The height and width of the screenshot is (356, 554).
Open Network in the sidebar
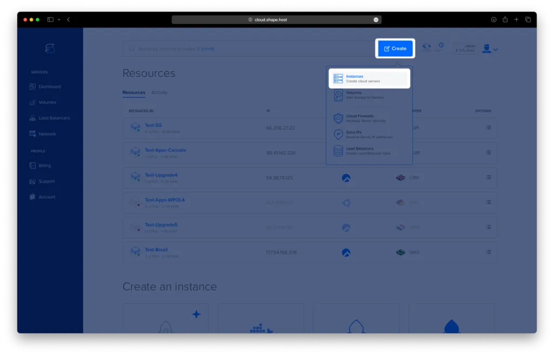tap(47, 134)
